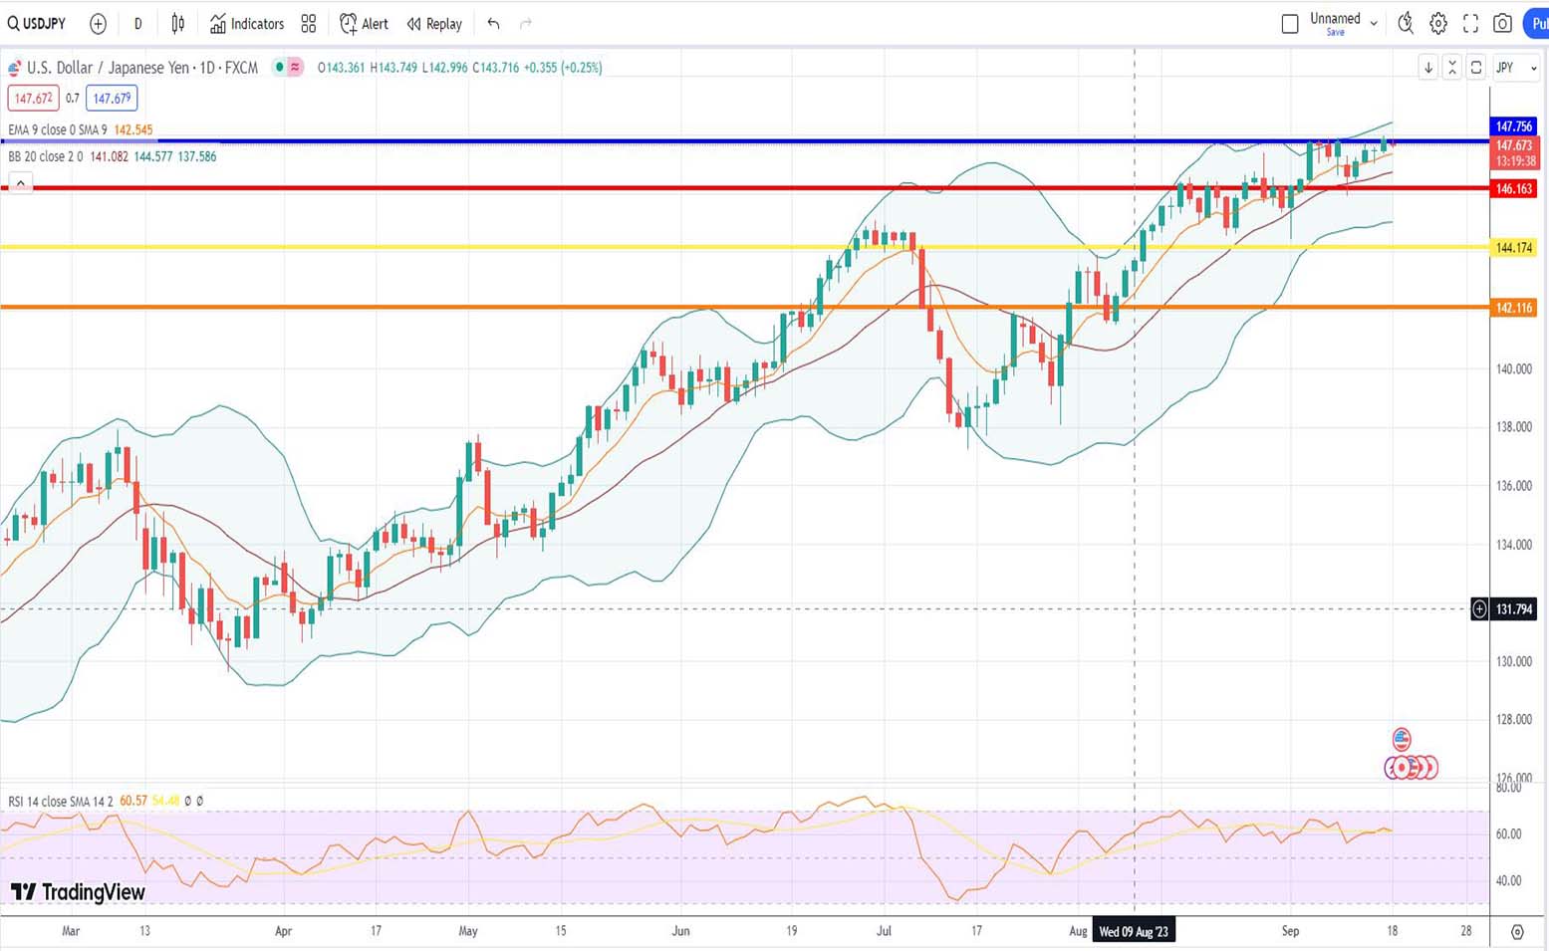This screenshot has height=951, width=1549.
Task: Select the D timeframe interval
Action: tap(137, 24)
